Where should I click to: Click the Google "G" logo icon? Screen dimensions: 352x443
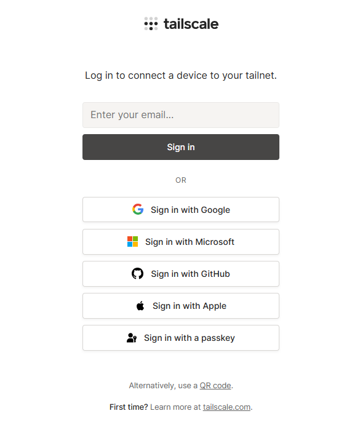(x=138, y=209)
